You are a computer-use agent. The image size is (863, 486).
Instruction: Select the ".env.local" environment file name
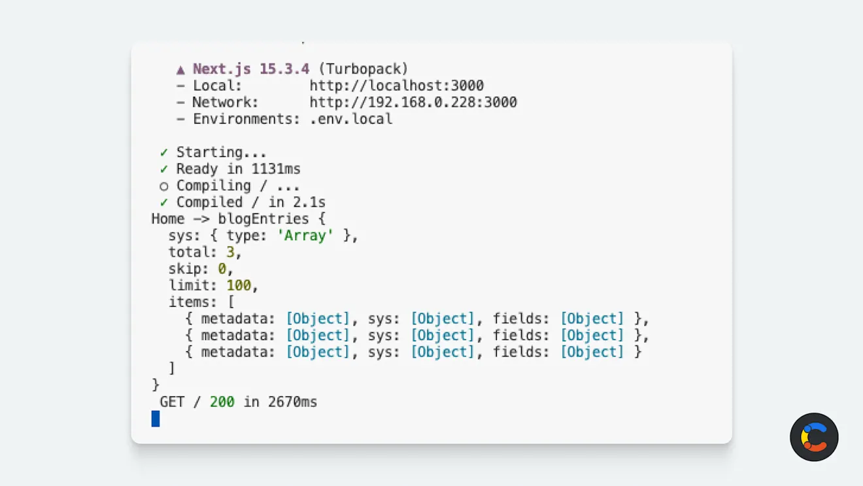[x=351, y=119]
